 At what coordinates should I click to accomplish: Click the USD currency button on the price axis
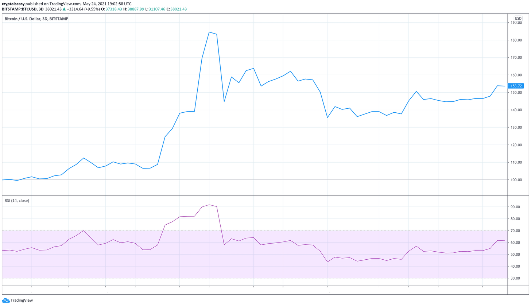click(518, 18)
